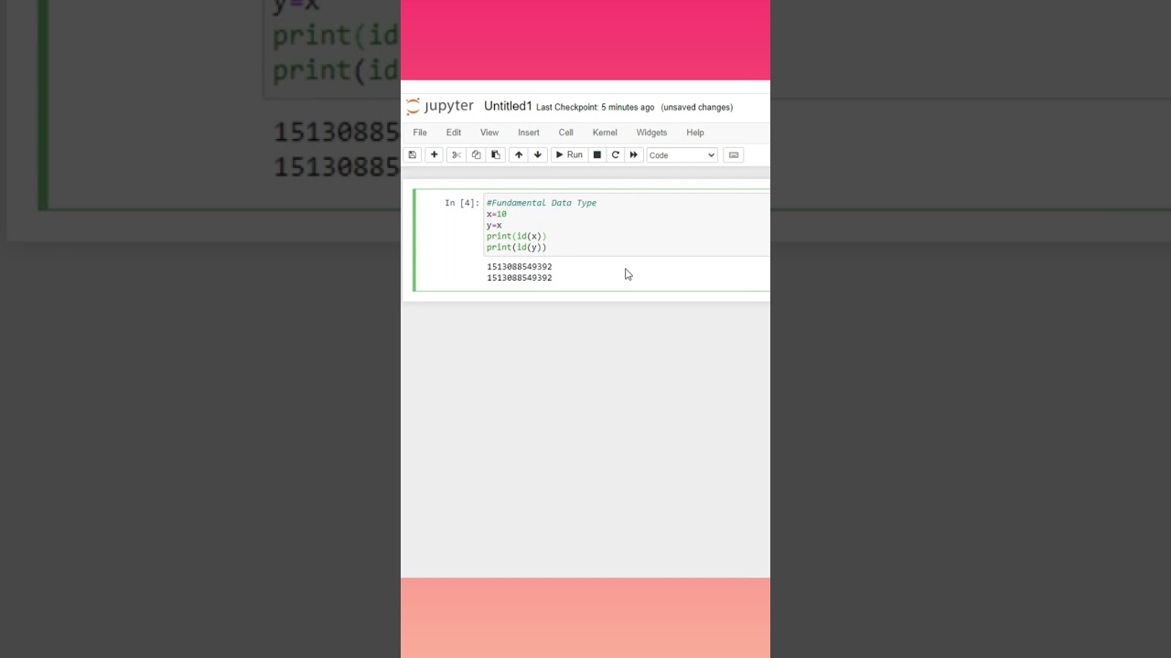Open the Cell menu
1171x658 pixels.
[566, 133]
